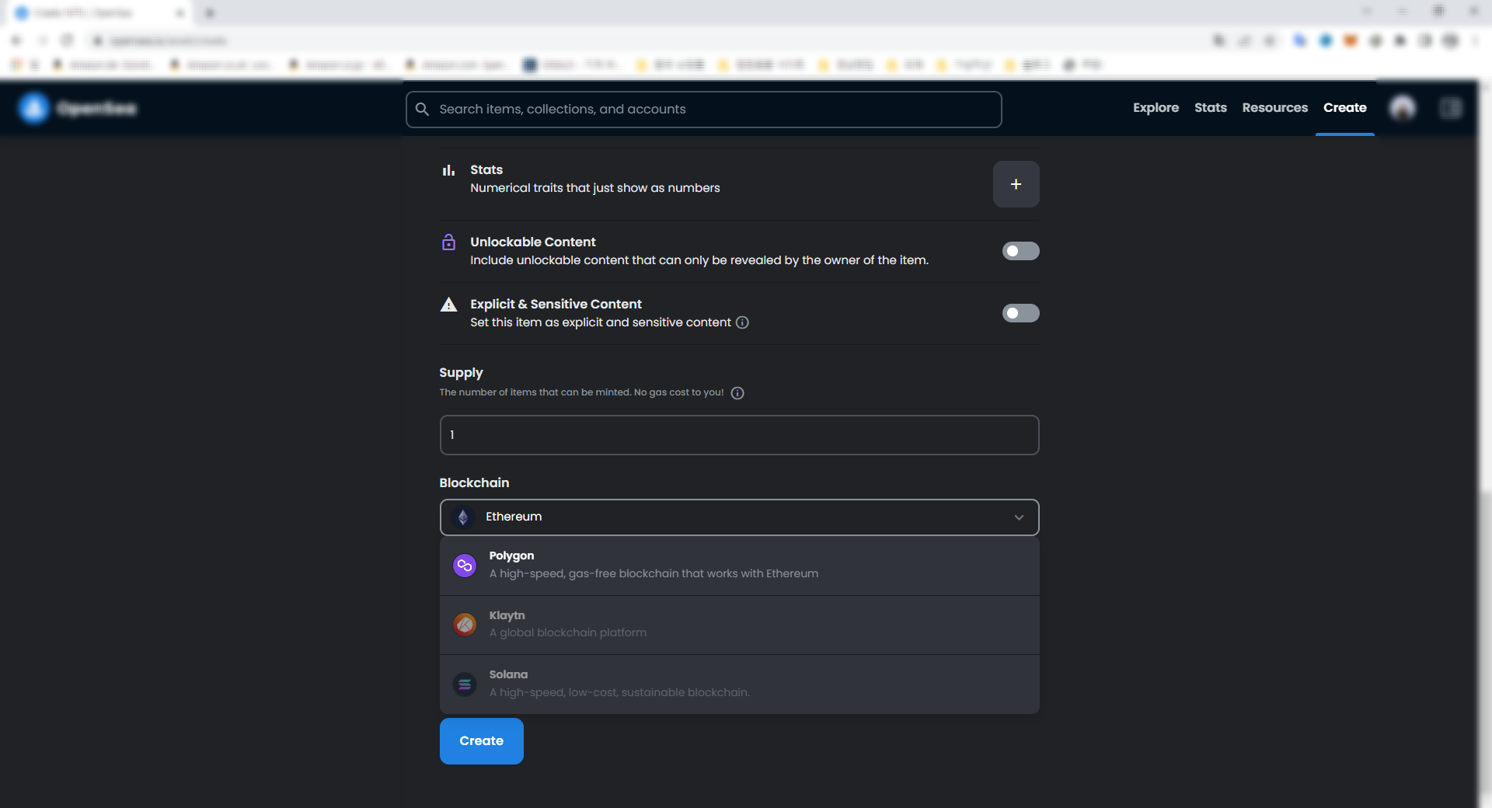Focus the search items input field
1492x808 pixels.
point(703,110)
